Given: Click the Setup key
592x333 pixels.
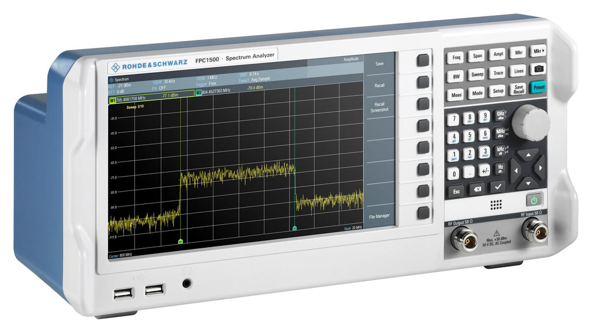Looking at the screenshot, I should [x=498, y=91].
